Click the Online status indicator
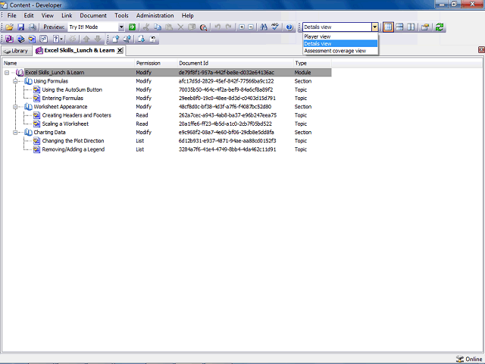Viewport: 485px width, 364px height. (469, 359)
